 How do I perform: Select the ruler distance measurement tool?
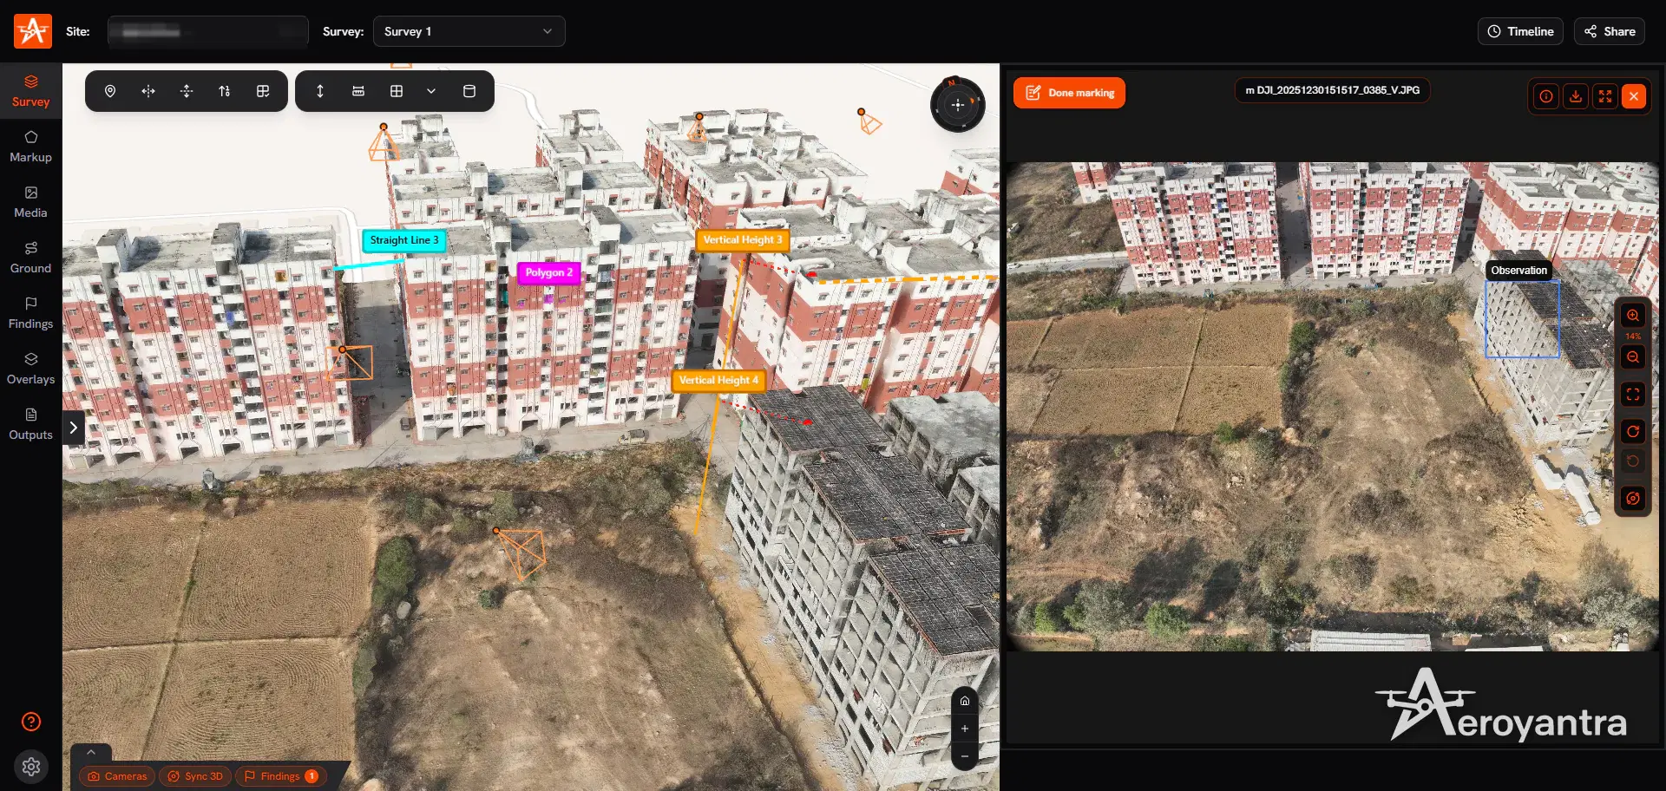(358, 91)
